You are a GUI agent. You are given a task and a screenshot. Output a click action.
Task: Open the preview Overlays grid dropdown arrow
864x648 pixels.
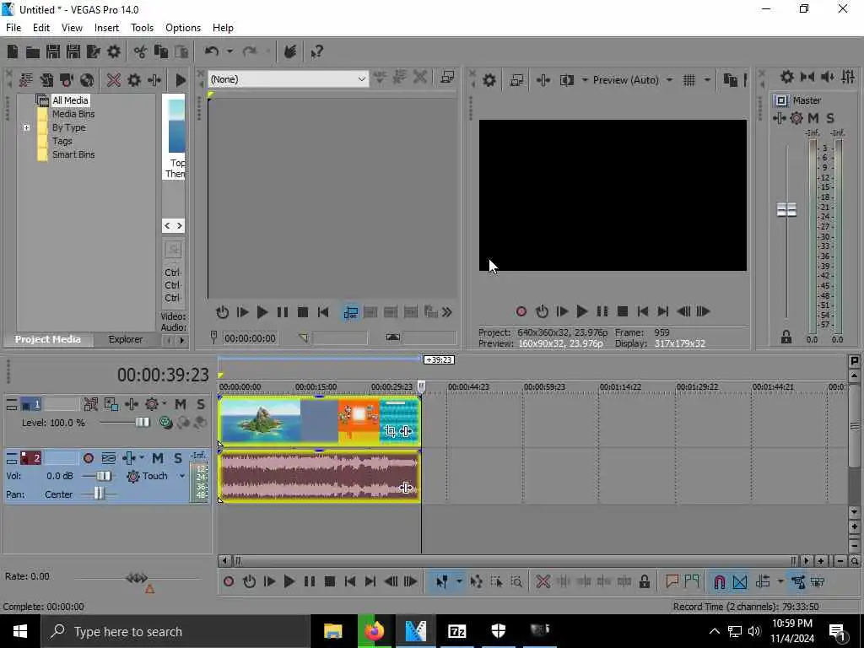coord(707,80)
